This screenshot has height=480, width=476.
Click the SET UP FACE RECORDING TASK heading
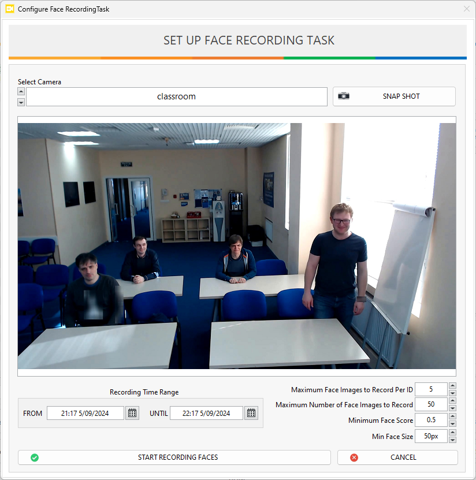pyautogui.click(x=249, y=40)
